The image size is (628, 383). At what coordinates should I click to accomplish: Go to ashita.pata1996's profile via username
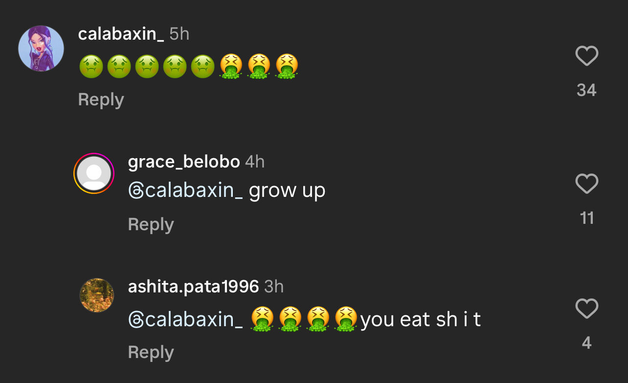tap(193, 287)
